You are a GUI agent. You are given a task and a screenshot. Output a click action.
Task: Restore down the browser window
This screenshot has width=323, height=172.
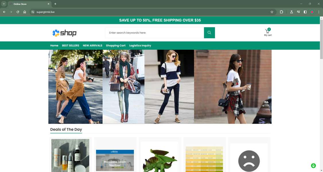pyautogui.click(x=310, y=4)
